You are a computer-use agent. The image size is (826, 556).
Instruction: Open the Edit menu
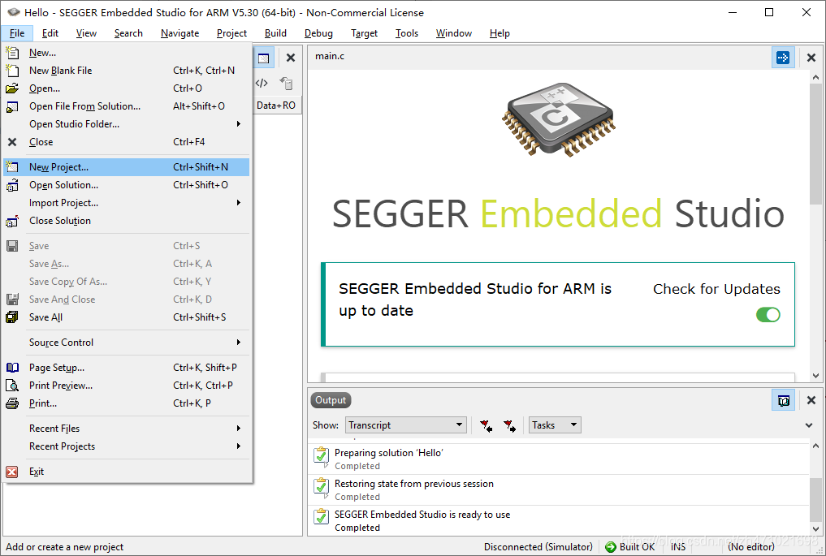(50, 33)
